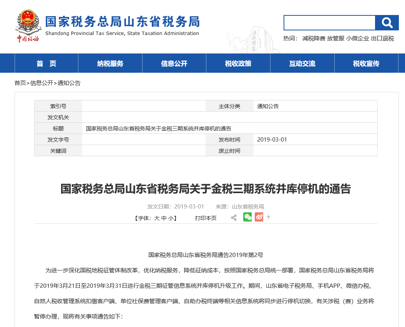Click the 打印本页 print link
Screen dimensions: 405x327
point(206,218)
